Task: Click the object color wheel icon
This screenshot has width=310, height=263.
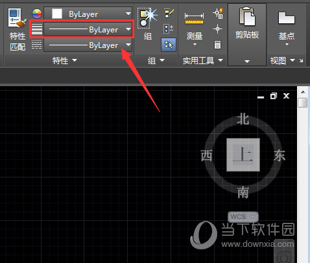Action: click(37, 14)
